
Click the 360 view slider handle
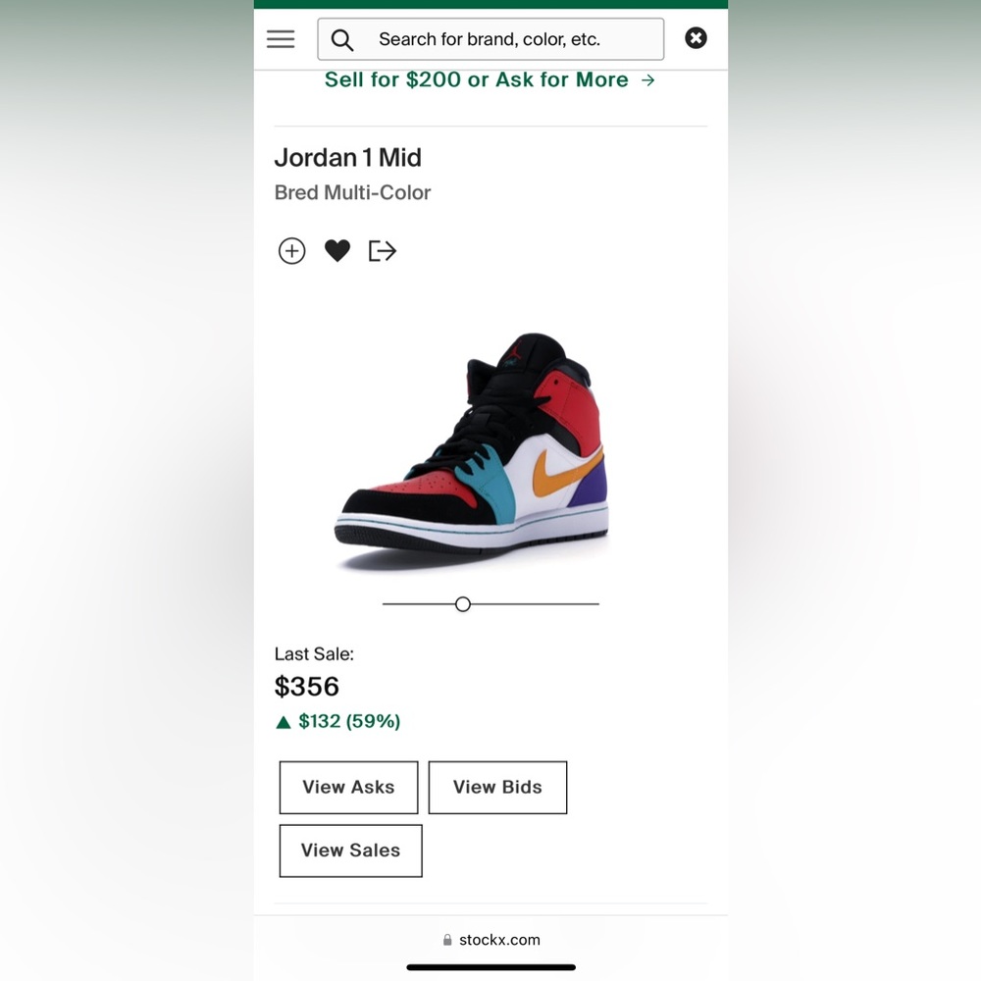(463, 604)
